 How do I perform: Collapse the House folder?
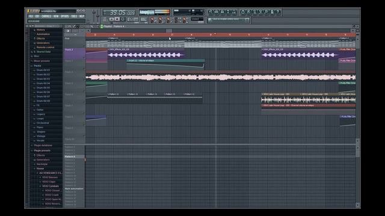click(40, 169)
